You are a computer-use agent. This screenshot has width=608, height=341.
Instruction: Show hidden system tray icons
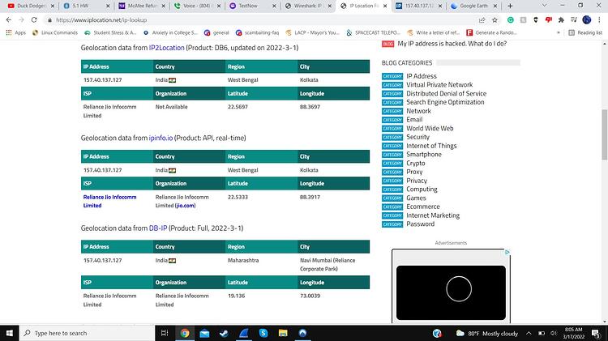point(529,333)
